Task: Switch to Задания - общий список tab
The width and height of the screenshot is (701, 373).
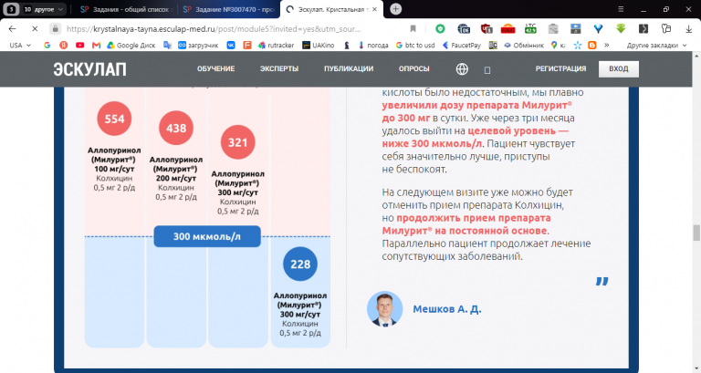Action: pyautogui.click(x=127, y=9)
